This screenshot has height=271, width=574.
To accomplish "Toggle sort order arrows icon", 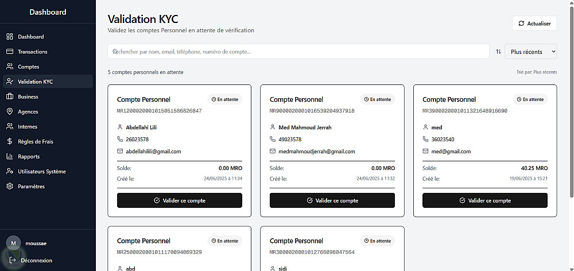I will coord(498,52).
